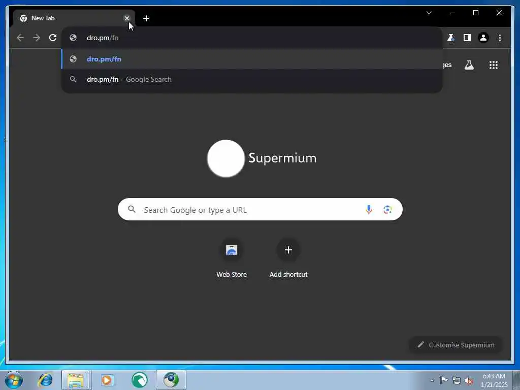Screen dimensions: 520x390
Task: Open the network tray icon
Action: tap(457, 380)
